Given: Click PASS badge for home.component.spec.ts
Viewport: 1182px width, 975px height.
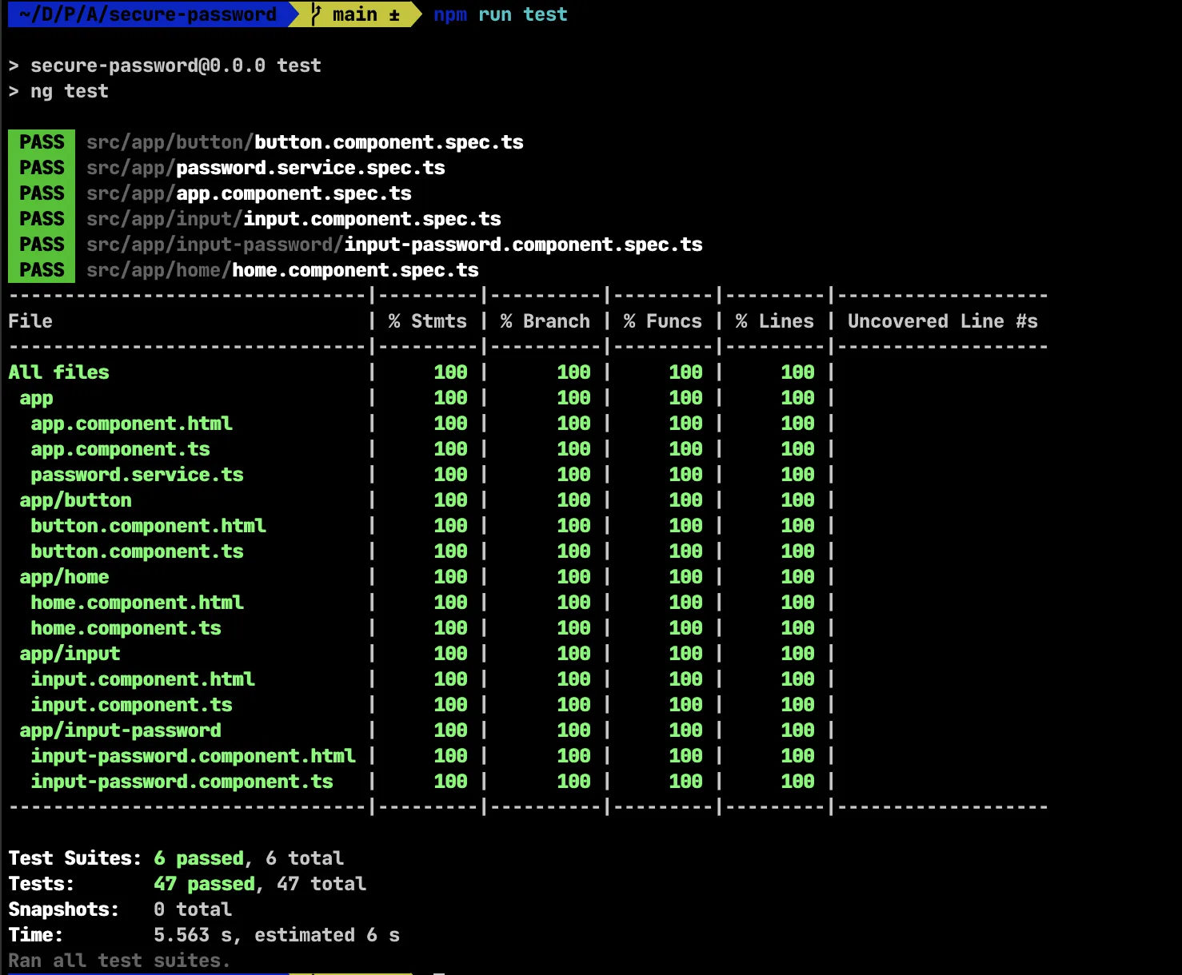Looking at the screenshot, I should 42,270.
